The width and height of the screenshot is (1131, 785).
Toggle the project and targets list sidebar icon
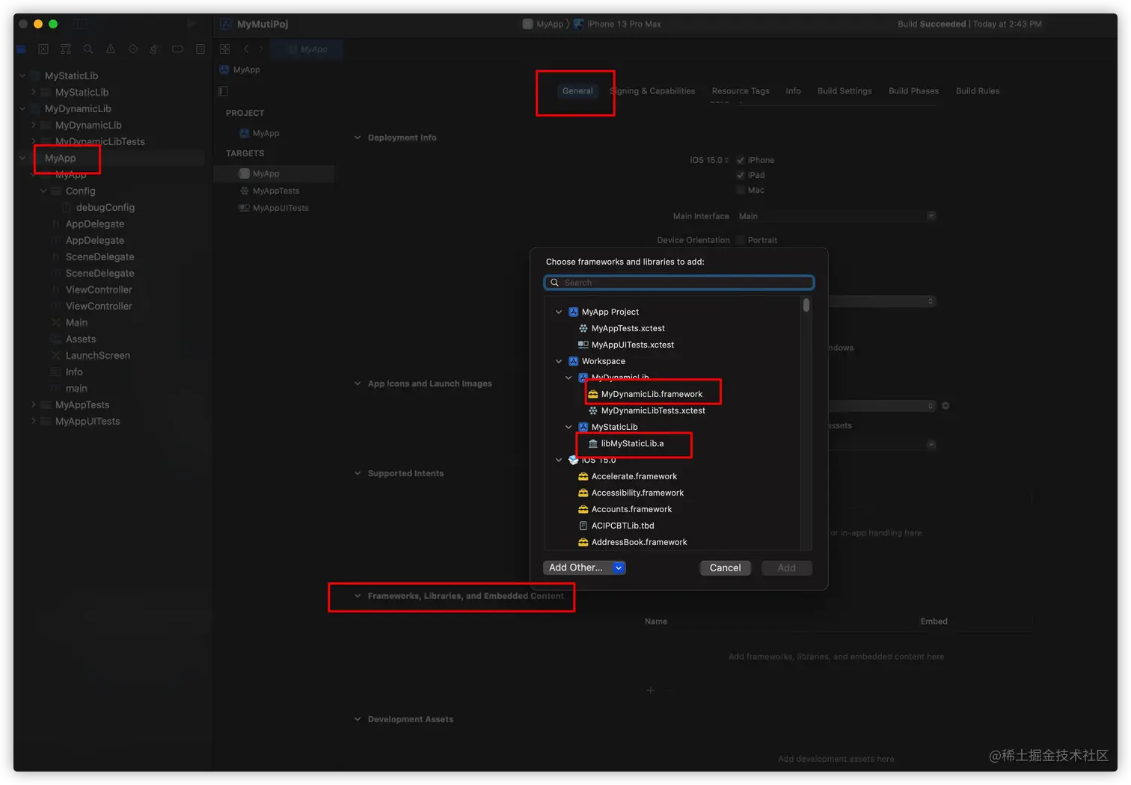coord(223,91)
